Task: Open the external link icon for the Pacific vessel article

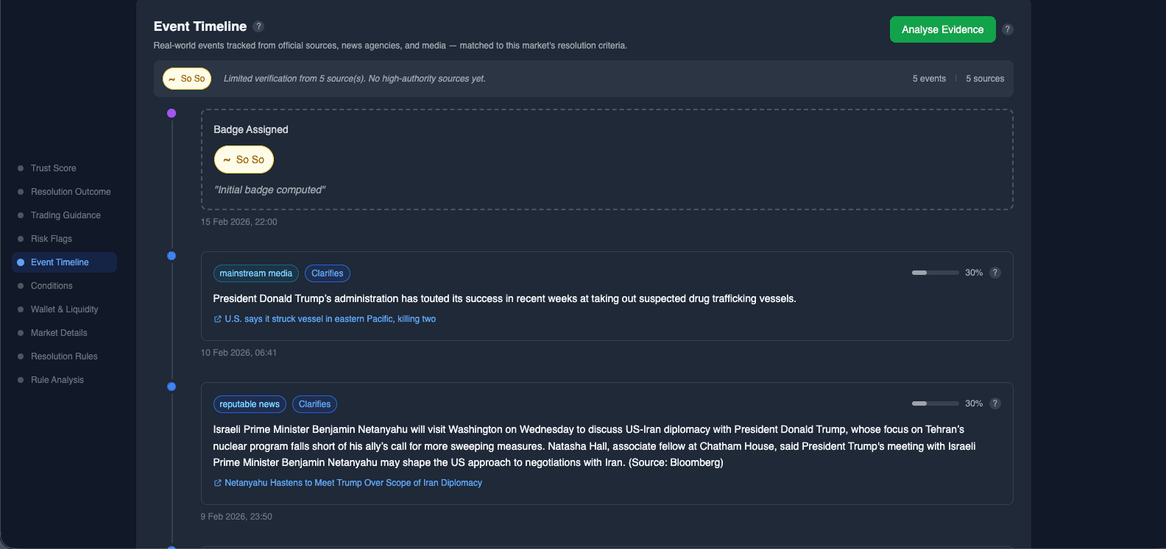Action: pos(216,318)
